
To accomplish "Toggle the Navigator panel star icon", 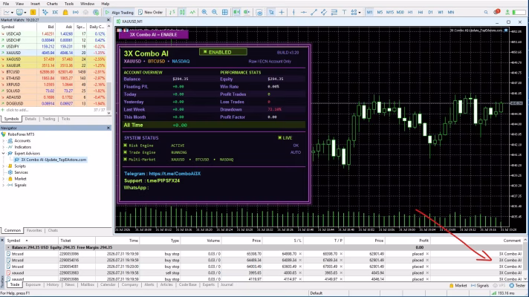I will (45, 12).
